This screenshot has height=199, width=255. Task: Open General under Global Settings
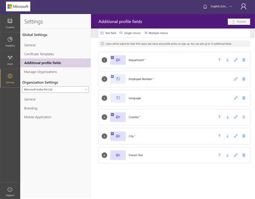[x=30, y=45]
